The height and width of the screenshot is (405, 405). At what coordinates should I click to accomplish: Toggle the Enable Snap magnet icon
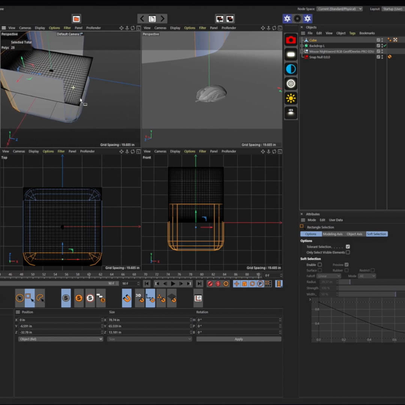tap(127, 298)
